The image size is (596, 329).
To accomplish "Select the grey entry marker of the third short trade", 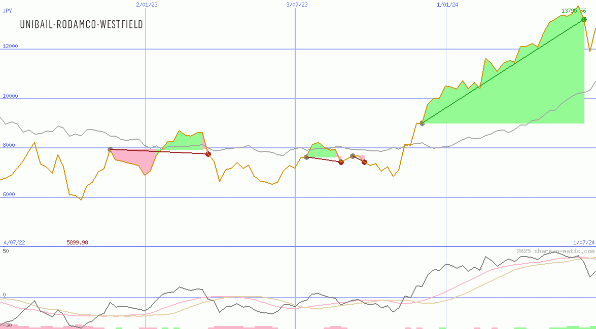I will coord(353,156).
